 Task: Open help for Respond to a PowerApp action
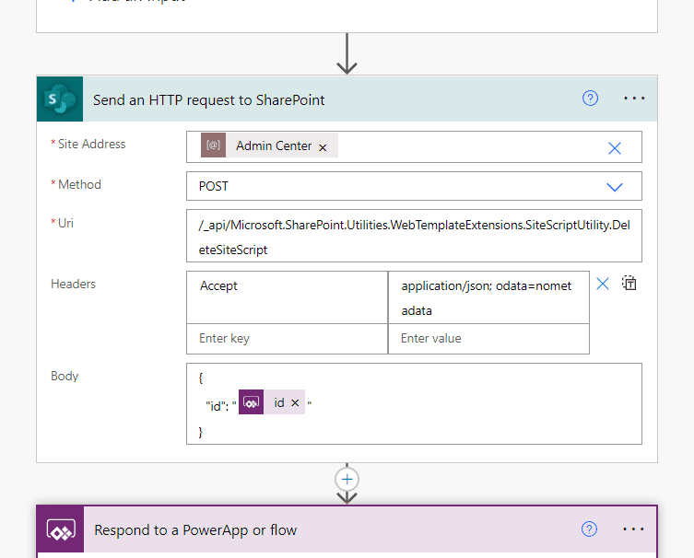click(589, 529)
